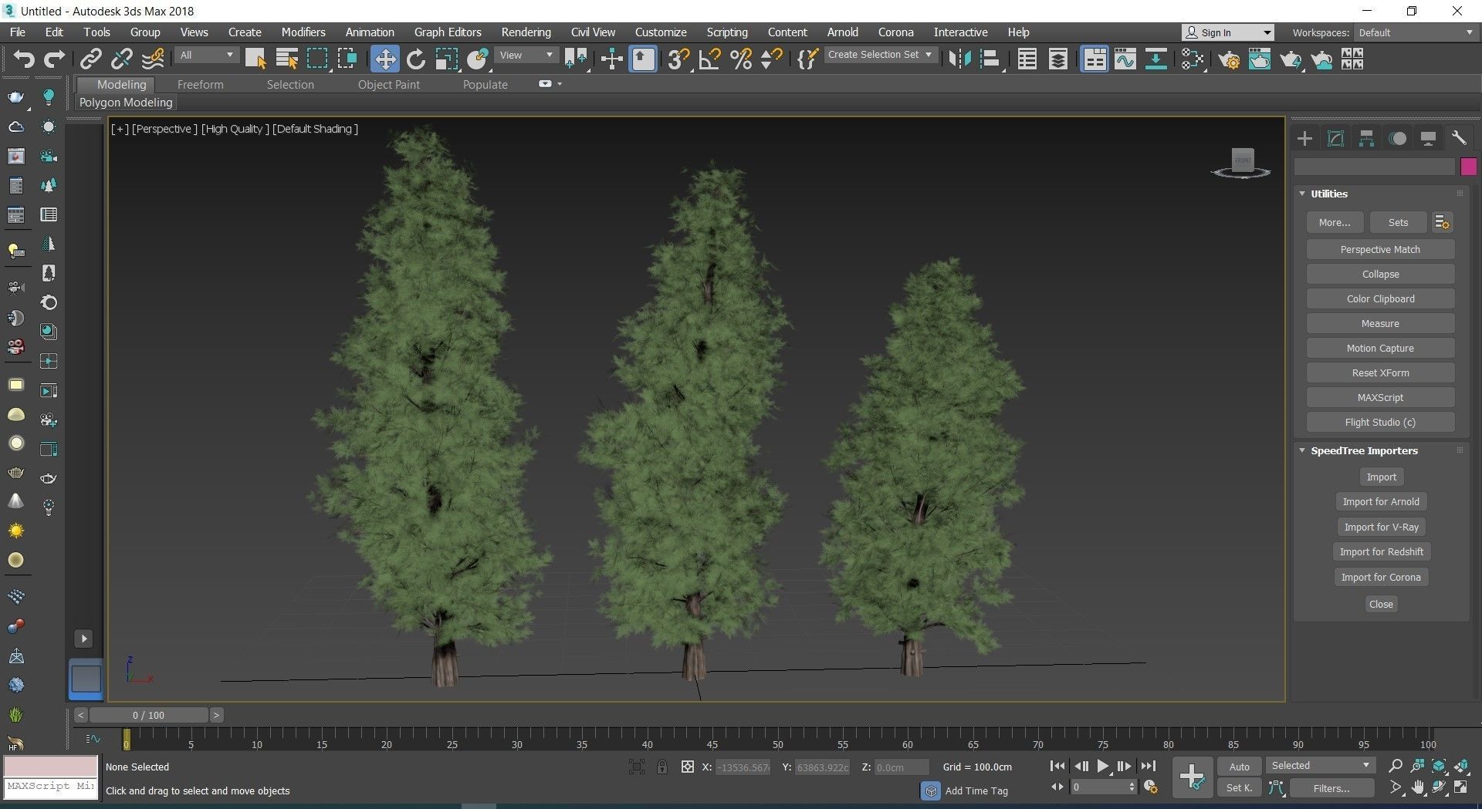Viewport: 1482px width, 809px height.
Task: Open Render Setup teapot icon
Action: tap(1229, 59)
